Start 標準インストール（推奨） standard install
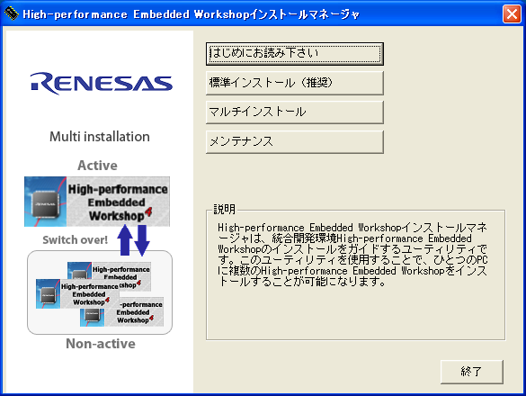The width and height of the screenshot is (526, 396). (295, 83)
